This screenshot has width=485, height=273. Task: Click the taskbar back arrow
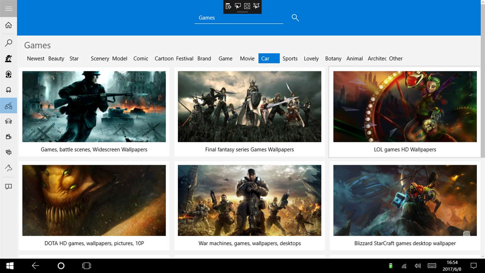click(x=35, y=266)
